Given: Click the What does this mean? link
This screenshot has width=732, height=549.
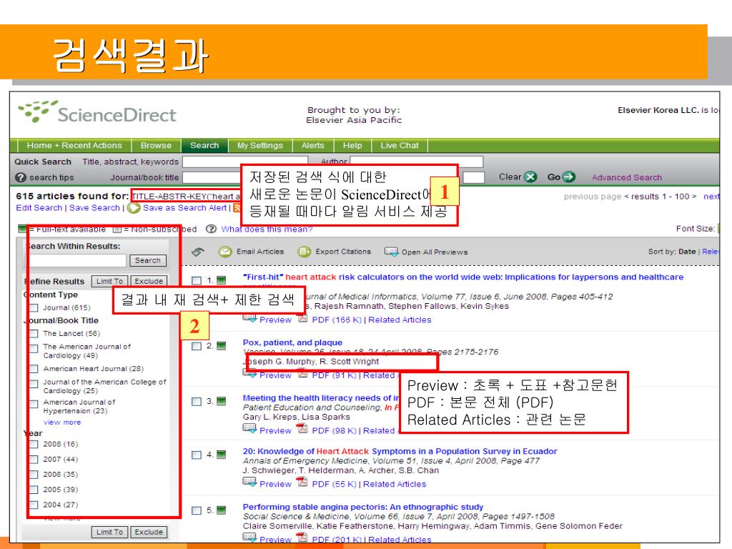Looking at the screenshot, I should click(x=267, y=229).
